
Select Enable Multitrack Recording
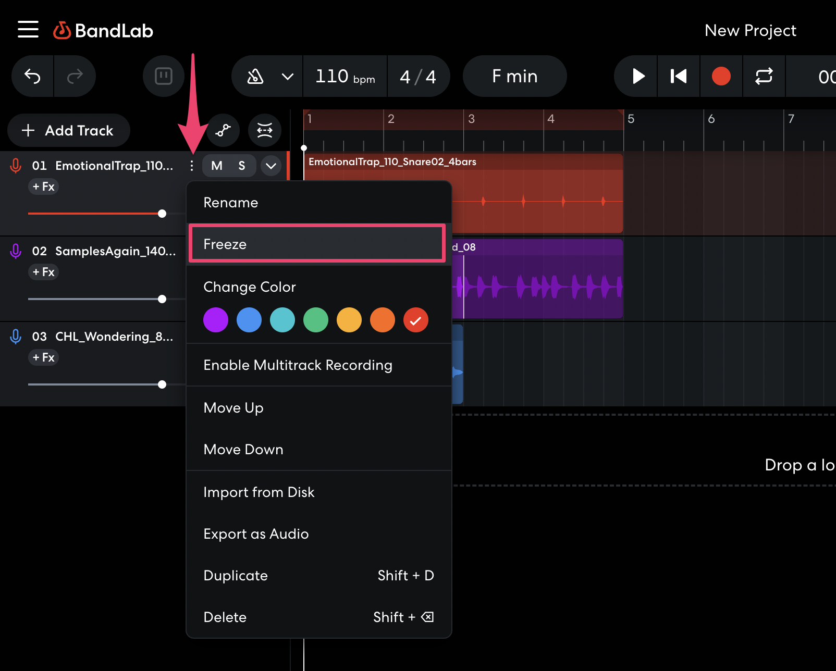pos(318,365)
